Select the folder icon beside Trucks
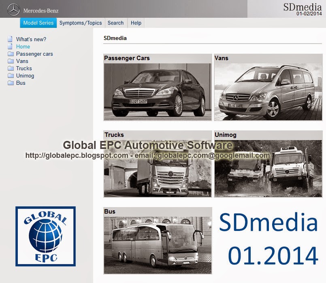 (x=10, y=68)
